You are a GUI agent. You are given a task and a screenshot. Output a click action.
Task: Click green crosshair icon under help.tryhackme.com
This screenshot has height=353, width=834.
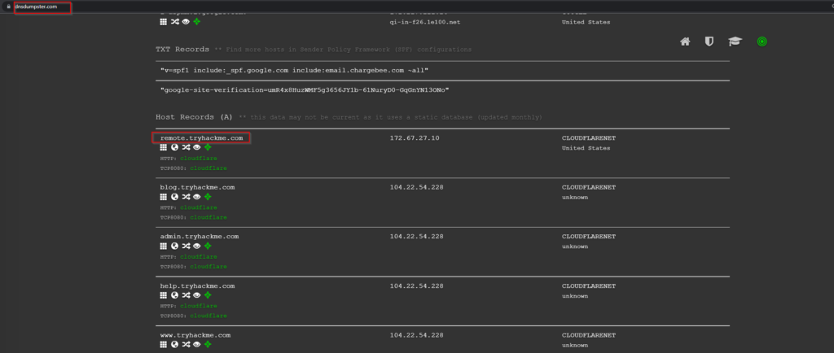click(x=208, y=295)
